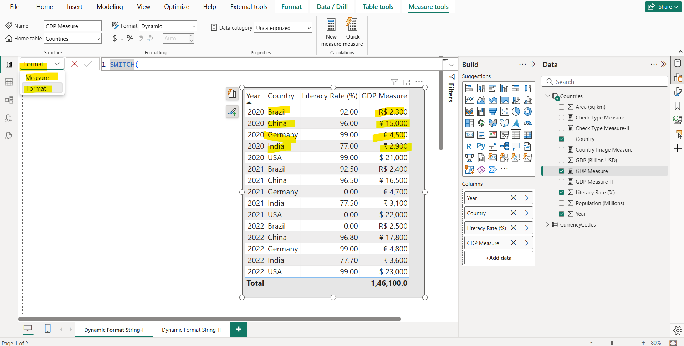Click the Quick measure icon

click(x=352, y=25)
